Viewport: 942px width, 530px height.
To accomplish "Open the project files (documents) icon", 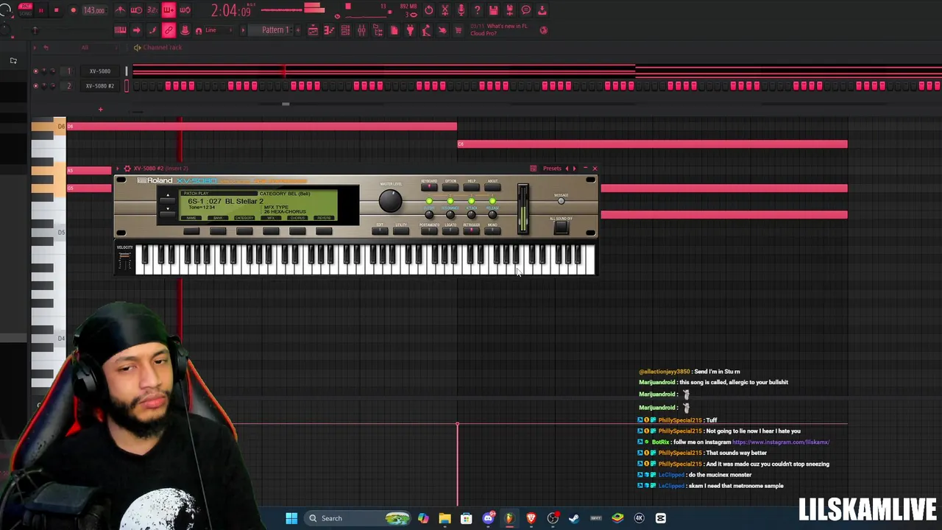I will coord(394,30).
